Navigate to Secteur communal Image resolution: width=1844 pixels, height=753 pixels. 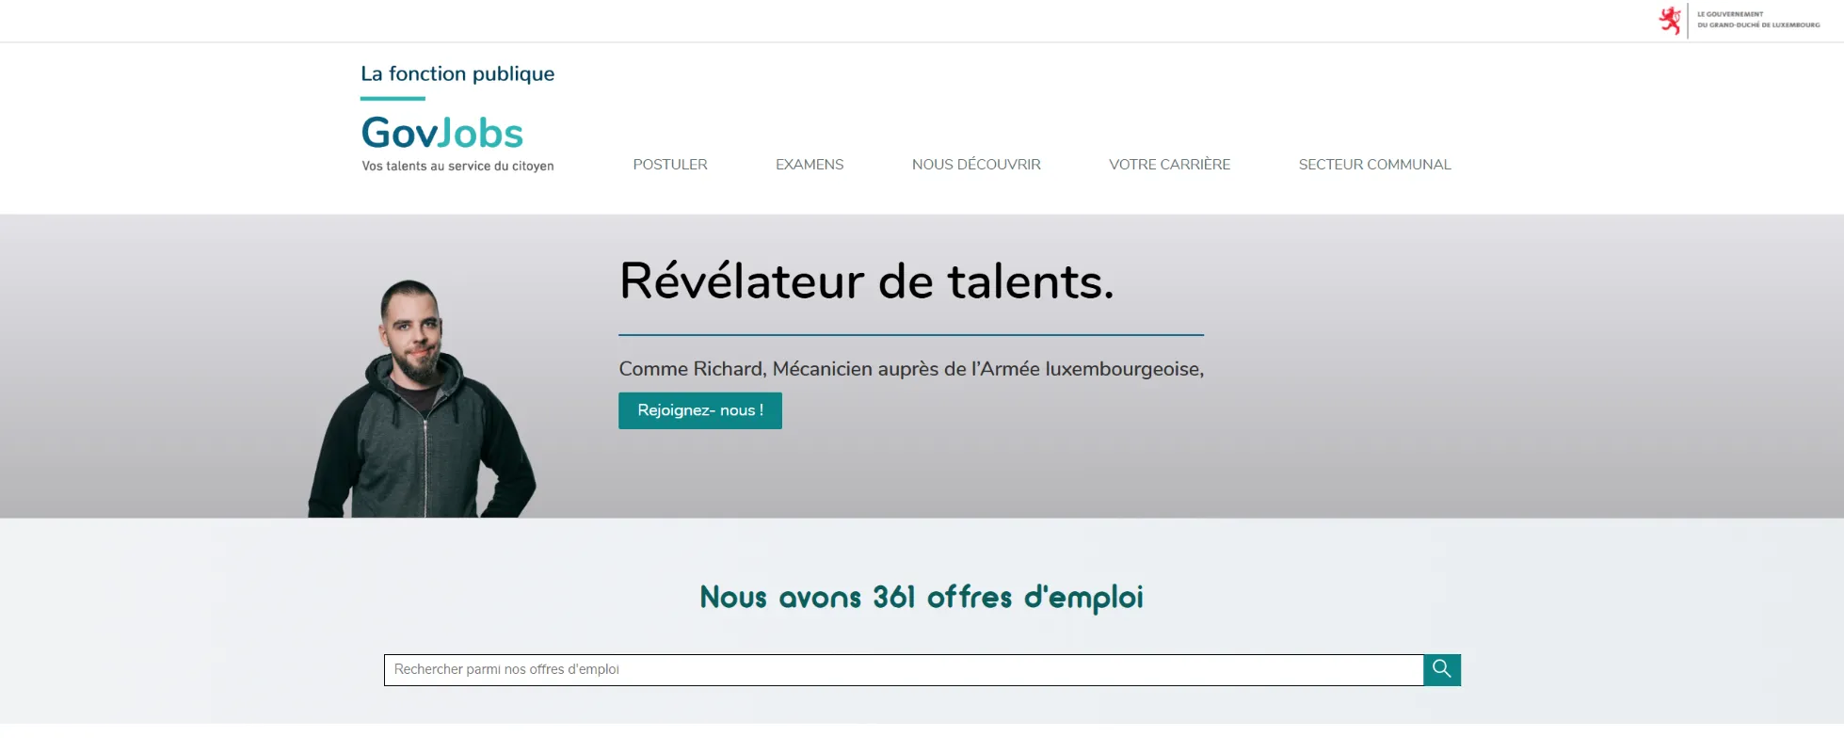(1374, 165)
